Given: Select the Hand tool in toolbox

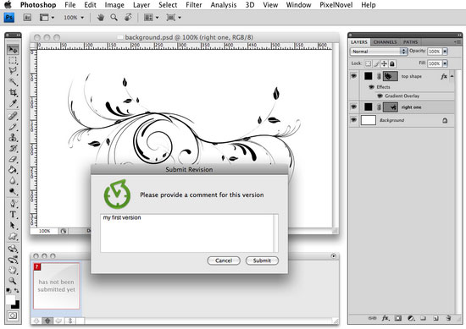Looking at the screenshot, I should click(13, 270).
